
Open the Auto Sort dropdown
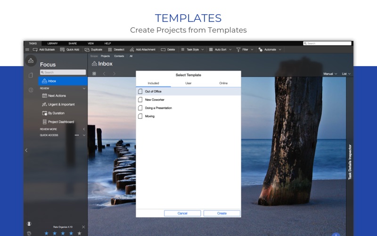tap(220, 50)
